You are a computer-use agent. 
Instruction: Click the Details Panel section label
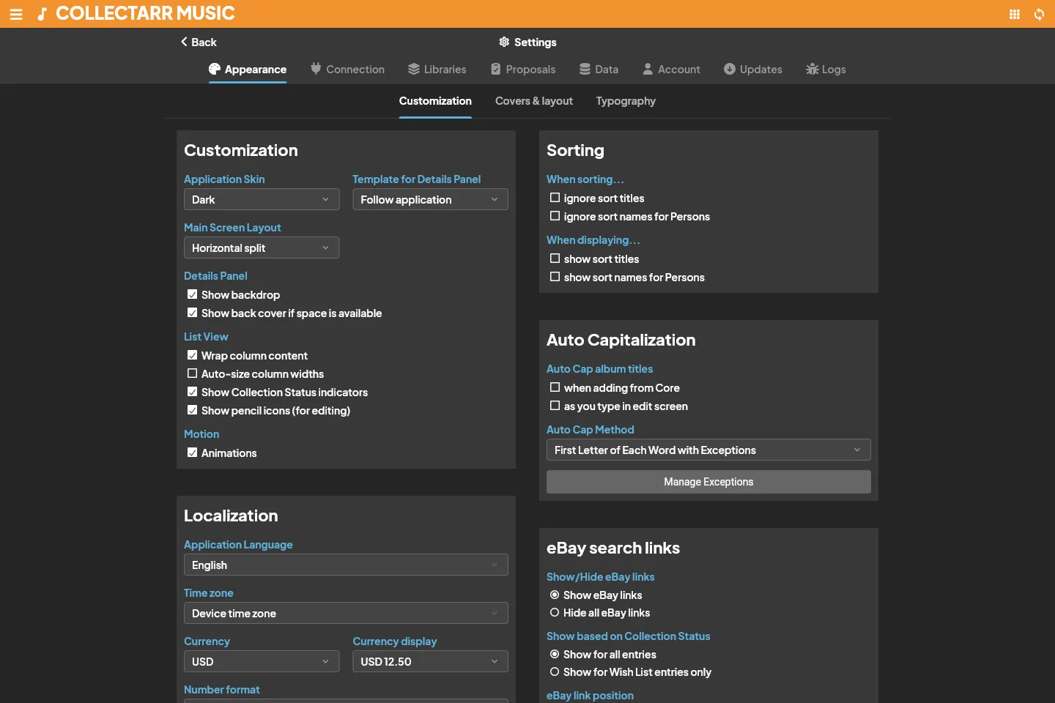coord(215,275)
